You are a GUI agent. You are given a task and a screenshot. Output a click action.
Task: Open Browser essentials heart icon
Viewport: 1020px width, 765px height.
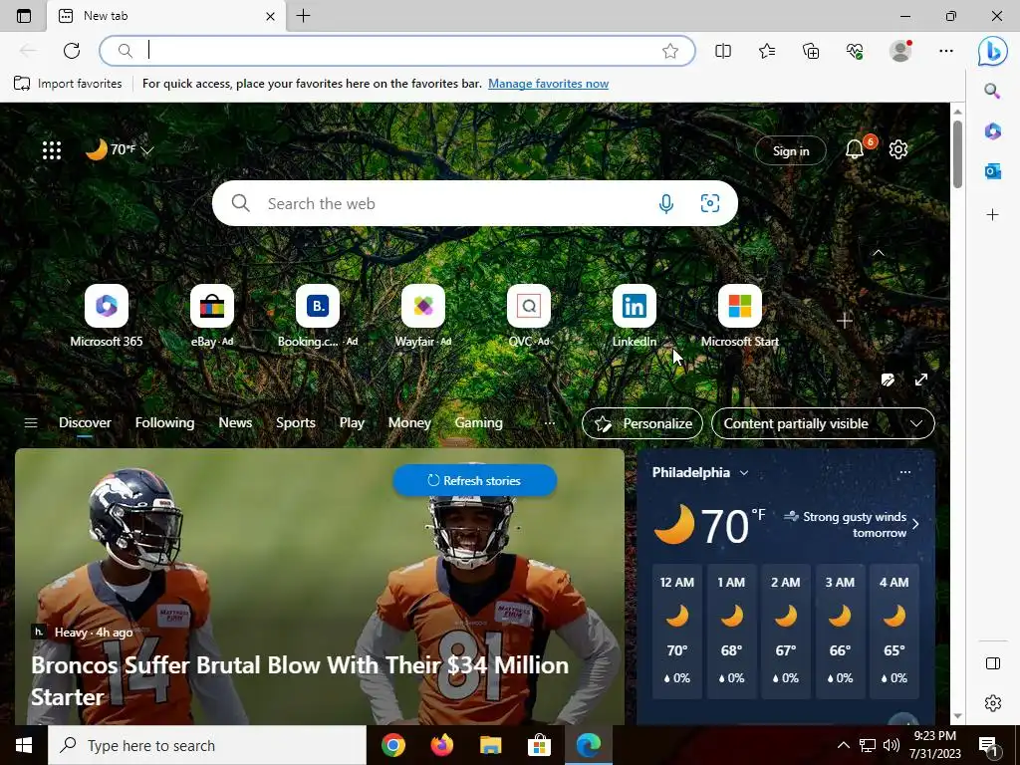[855, 51]
